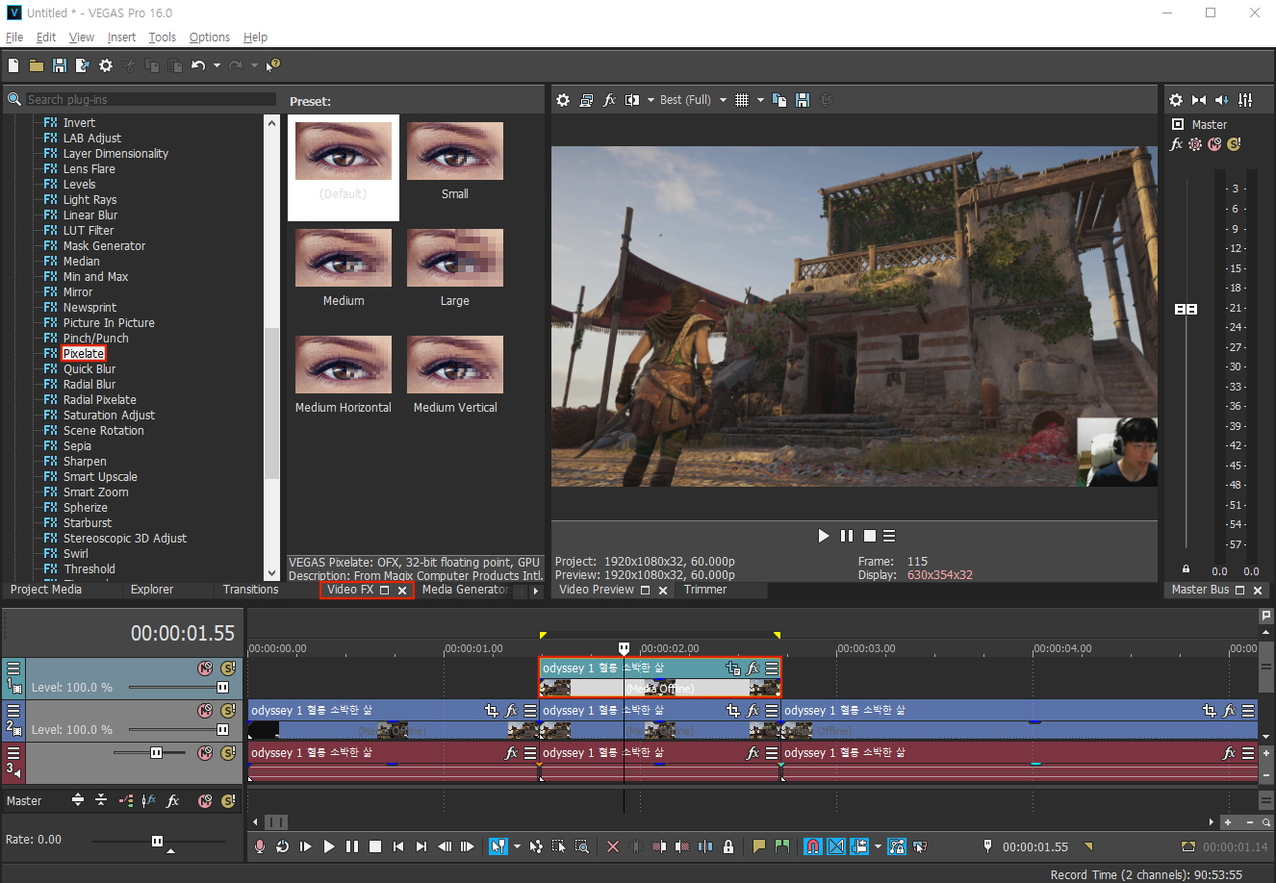Image resolution: width=1276 pixels, height=883 pixels.
Task: Open the Overlays dropdown arrow
Action: [760, 100]
